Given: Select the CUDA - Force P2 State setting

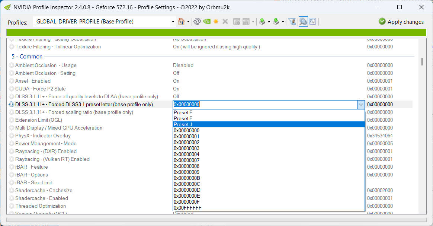Looking at the screenshot, I should (40, 89).
